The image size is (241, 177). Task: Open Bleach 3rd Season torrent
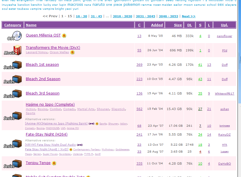point(43,93)
